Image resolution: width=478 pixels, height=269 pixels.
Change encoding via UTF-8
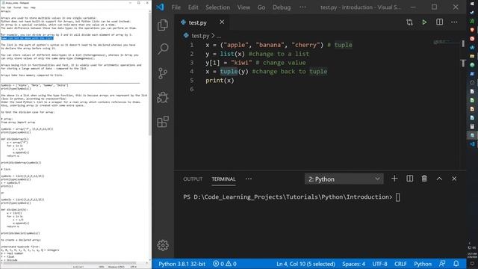pos(379,264)
